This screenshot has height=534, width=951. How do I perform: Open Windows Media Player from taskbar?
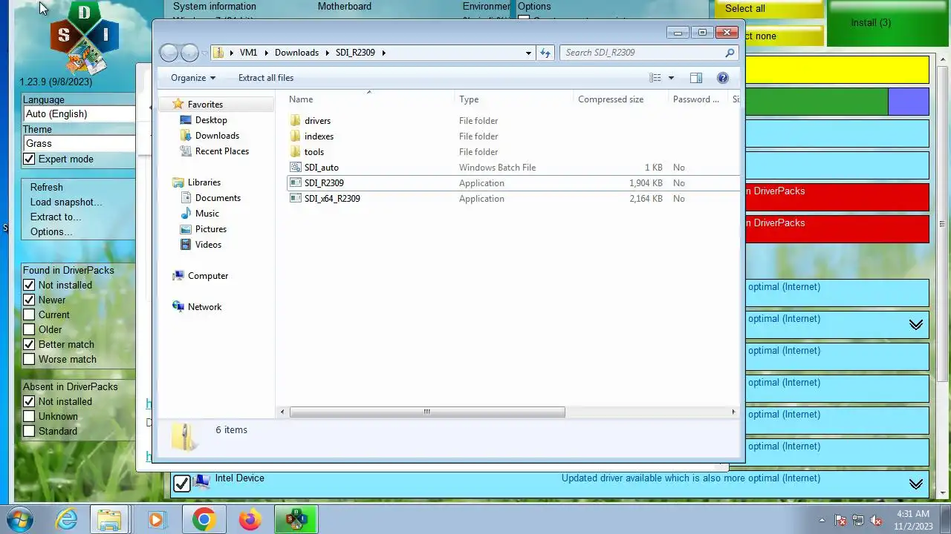156,520
